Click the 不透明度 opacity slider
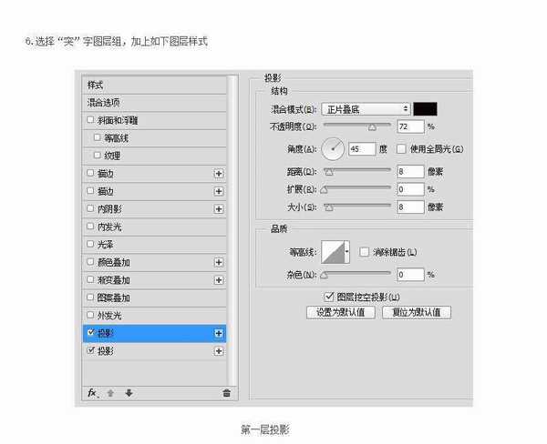The width and height of the screenshot is (547, 444). tap(357, 126)
